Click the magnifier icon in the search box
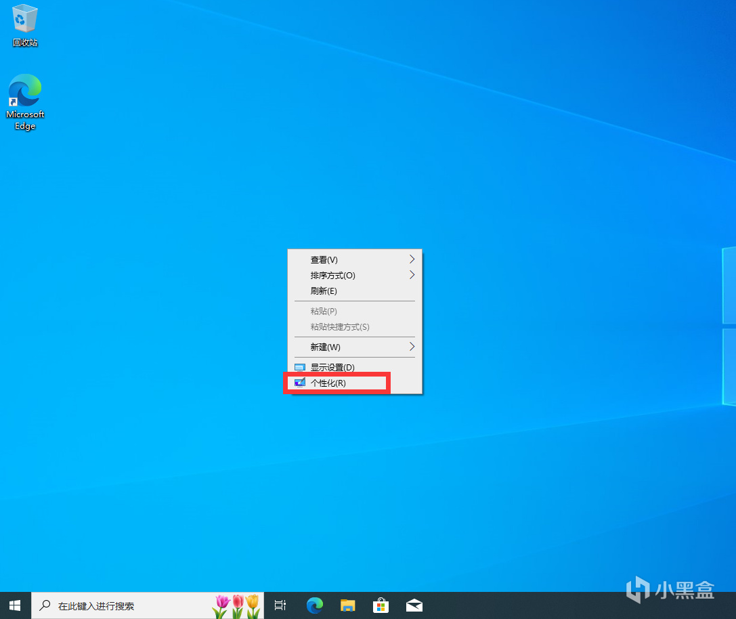 [x=45, y=605]
